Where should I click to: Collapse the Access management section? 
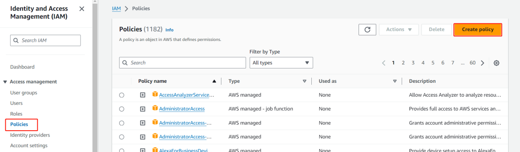pyautogui.click(x=5, y=82)
